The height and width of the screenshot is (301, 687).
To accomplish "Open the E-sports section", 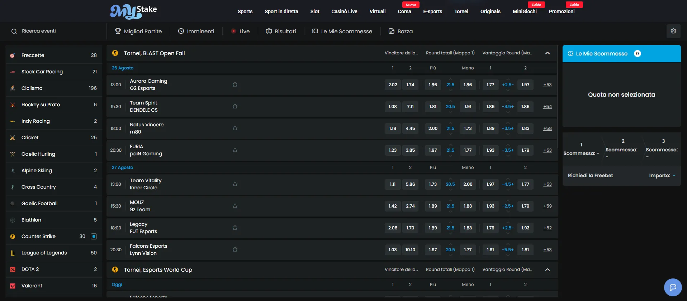I will pos(432,11).
